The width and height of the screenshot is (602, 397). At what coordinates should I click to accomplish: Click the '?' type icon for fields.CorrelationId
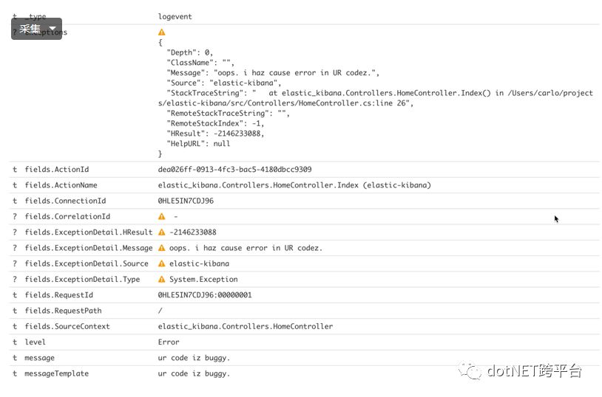point(15,216)
